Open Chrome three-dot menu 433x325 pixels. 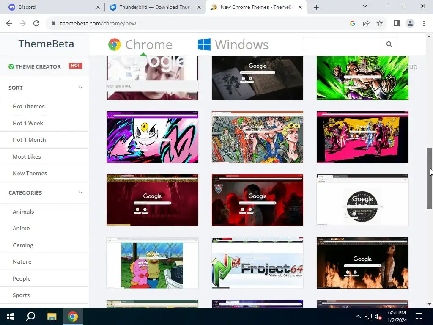(x=424, y=24)
